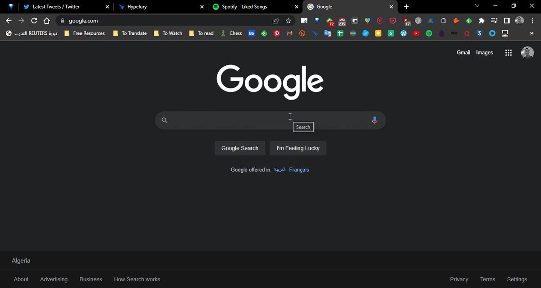Screen dimensions: 541x288
Task: Open the Images link
Action: click(485, 53)
